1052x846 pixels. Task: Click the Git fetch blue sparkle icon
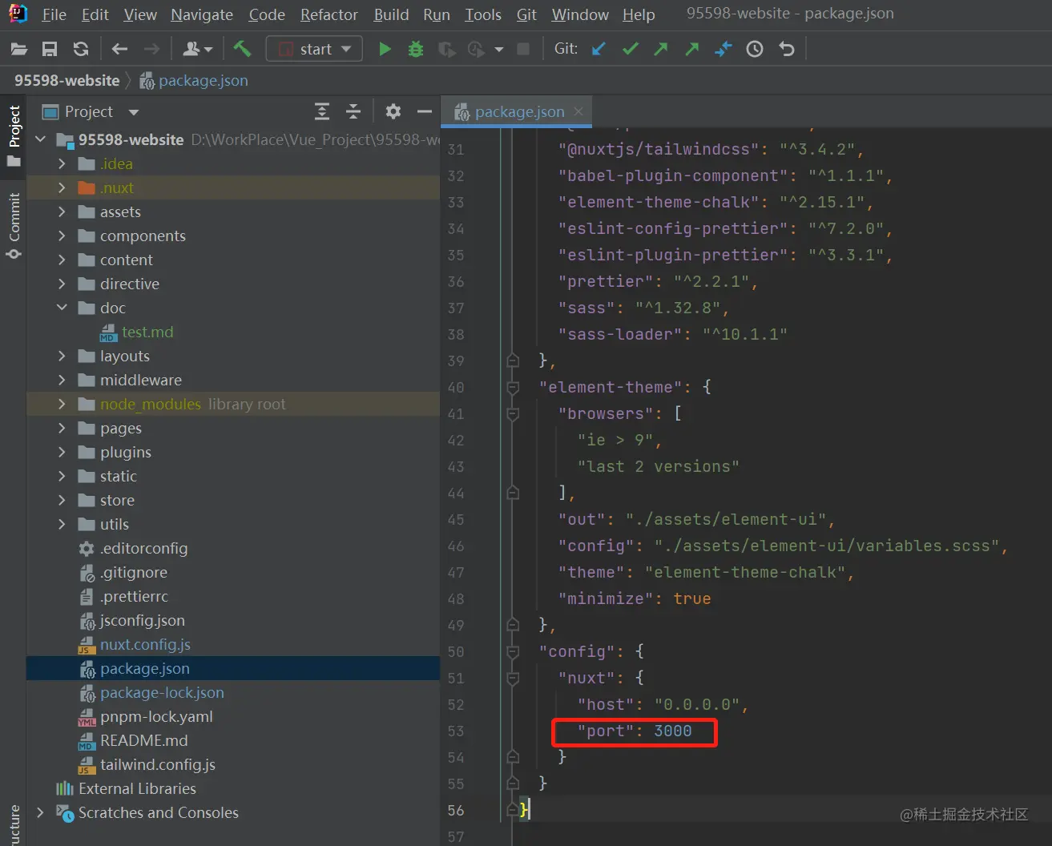[724, 49]
